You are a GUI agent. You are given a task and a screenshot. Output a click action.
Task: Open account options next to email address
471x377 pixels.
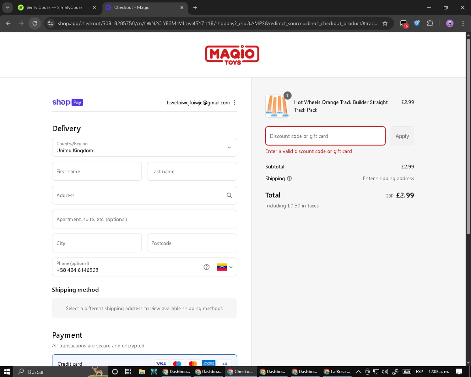[235, 103]
